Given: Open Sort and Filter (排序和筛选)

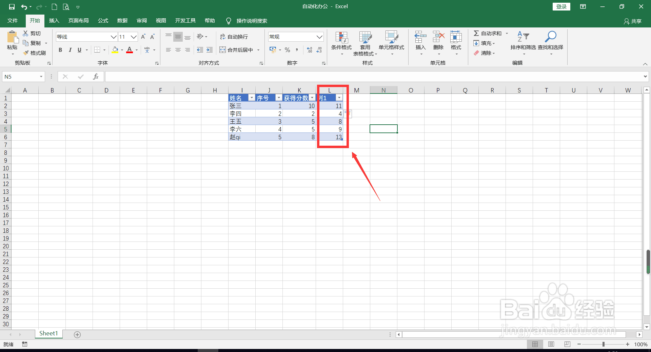Looking at the screenshot, I should [x=523, y=43].
